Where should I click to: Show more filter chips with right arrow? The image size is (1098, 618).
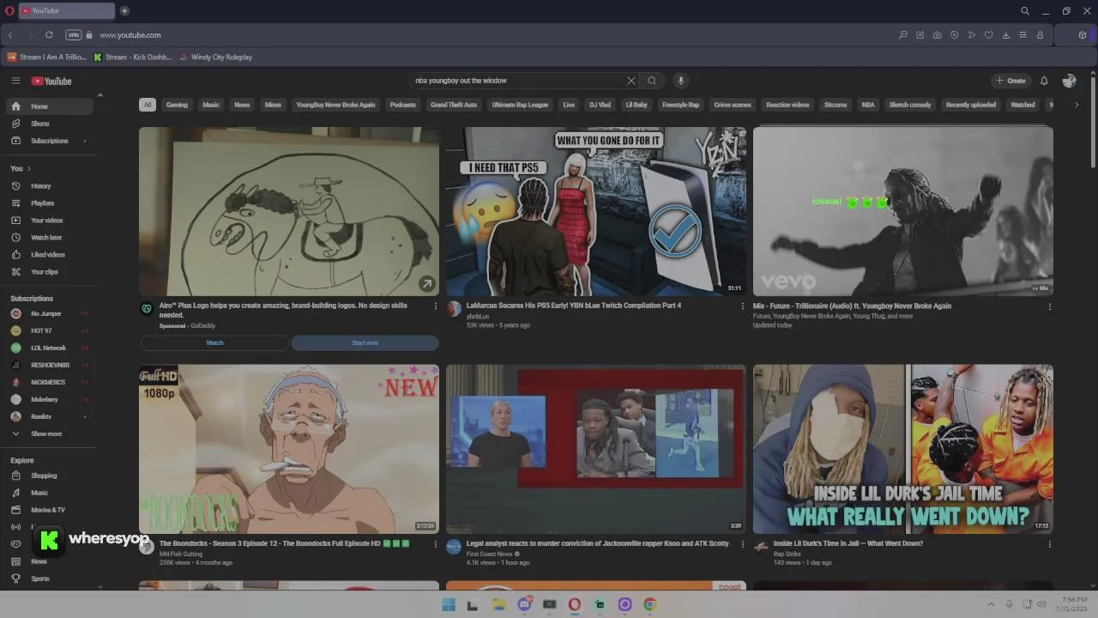tap(1077, 105)
